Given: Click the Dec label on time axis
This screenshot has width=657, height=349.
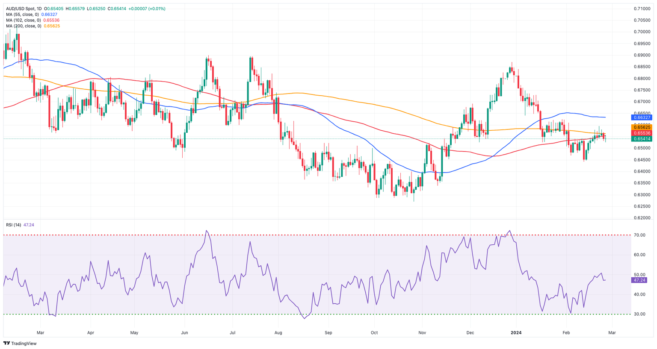Looking at the screenshot, I should tap(470, 332).
